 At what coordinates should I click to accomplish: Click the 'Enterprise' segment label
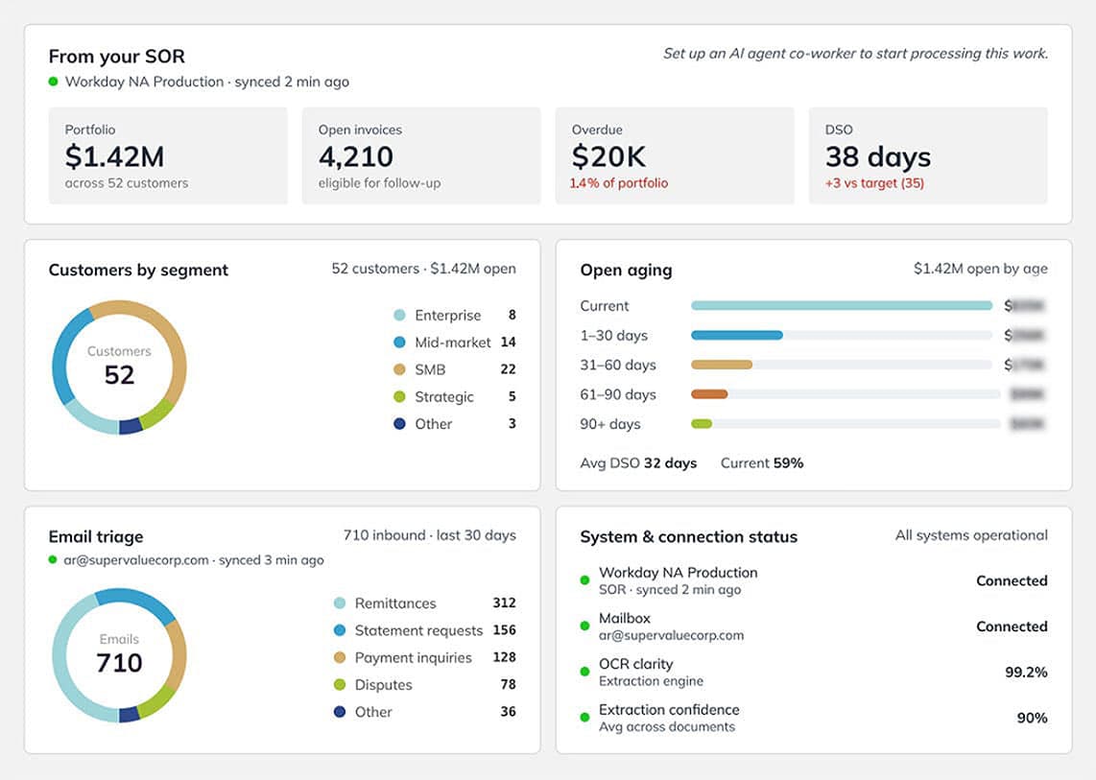pos(447,316)
